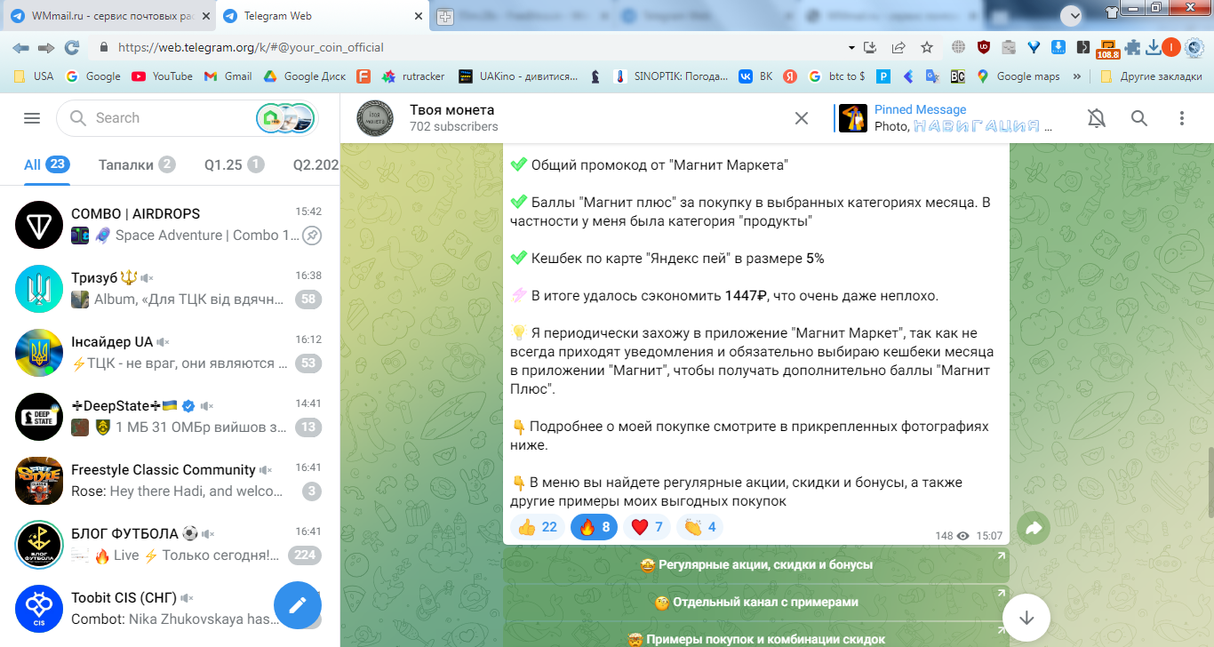Open the Toobit CIS (СНГ) chat
Screen dimensions: 1214x647
click(x=170, y=609)
